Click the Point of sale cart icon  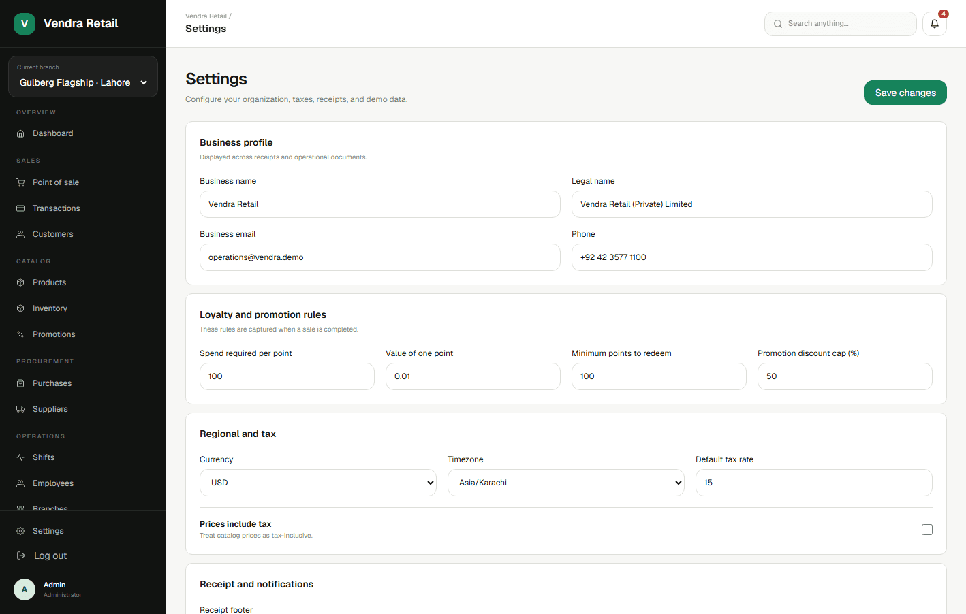point(20,182)
